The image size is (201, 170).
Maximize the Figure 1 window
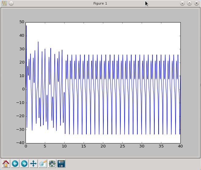(189, 3)
